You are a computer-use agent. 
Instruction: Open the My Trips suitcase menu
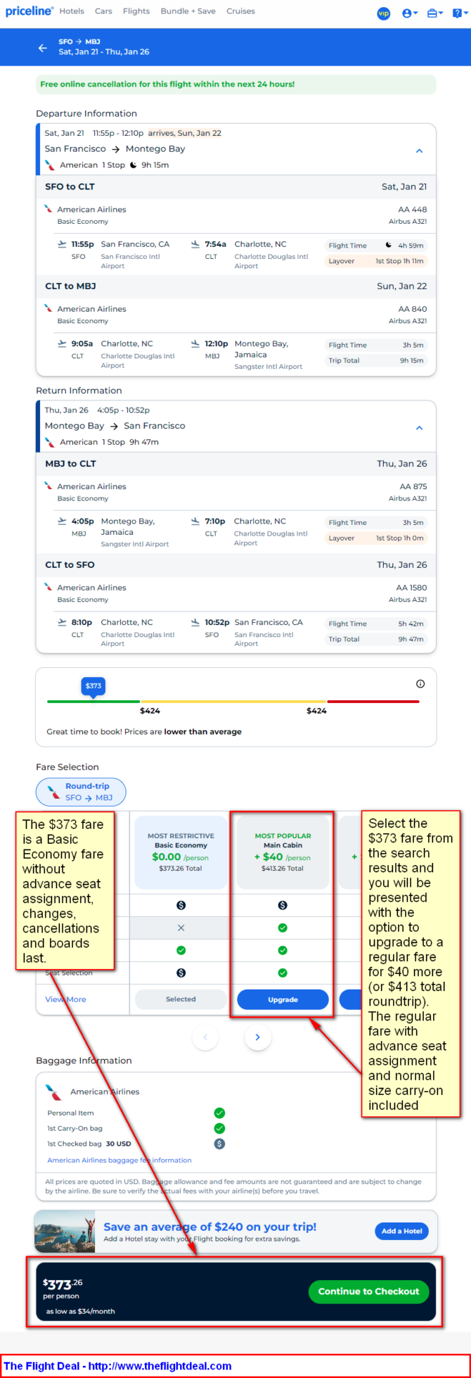pyautogui.click(x=434, y=13)
